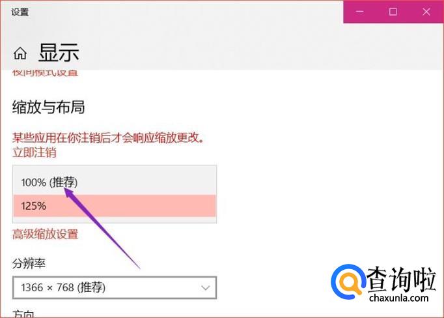This screenshot has height=318, width=444.
Task: Click the 设置 window title
Action: [20, 12]
